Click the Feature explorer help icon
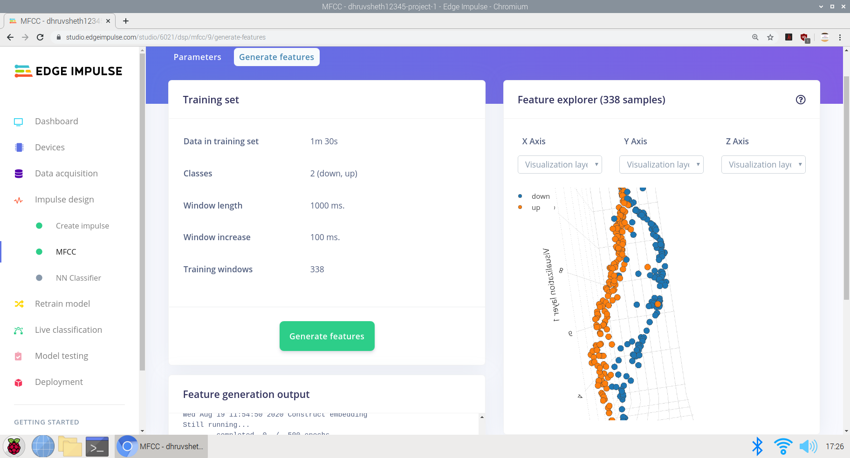This screenshot has height=458, width=850. tap(800, 99)
